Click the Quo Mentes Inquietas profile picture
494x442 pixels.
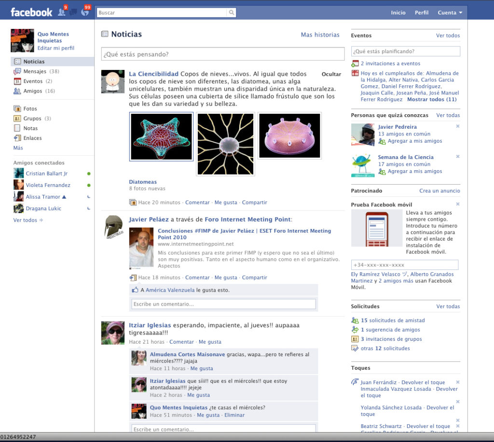click(22, 40)
